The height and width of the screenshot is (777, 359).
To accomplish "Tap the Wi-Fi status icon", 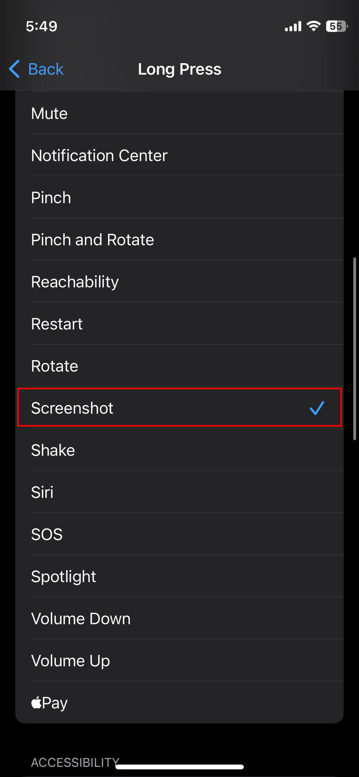I will coord(313,26).
